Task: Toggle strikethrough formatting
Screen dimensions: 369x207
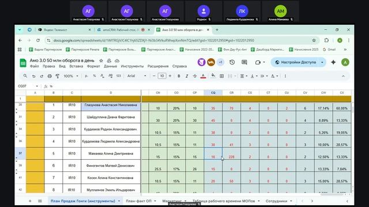Action: 195,76
